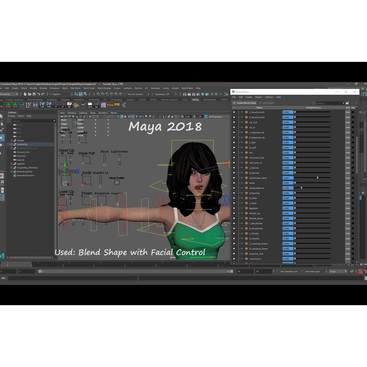Toggle visibility of Kiss target
This screenshot has height=367, width=367.
[234, 153]
